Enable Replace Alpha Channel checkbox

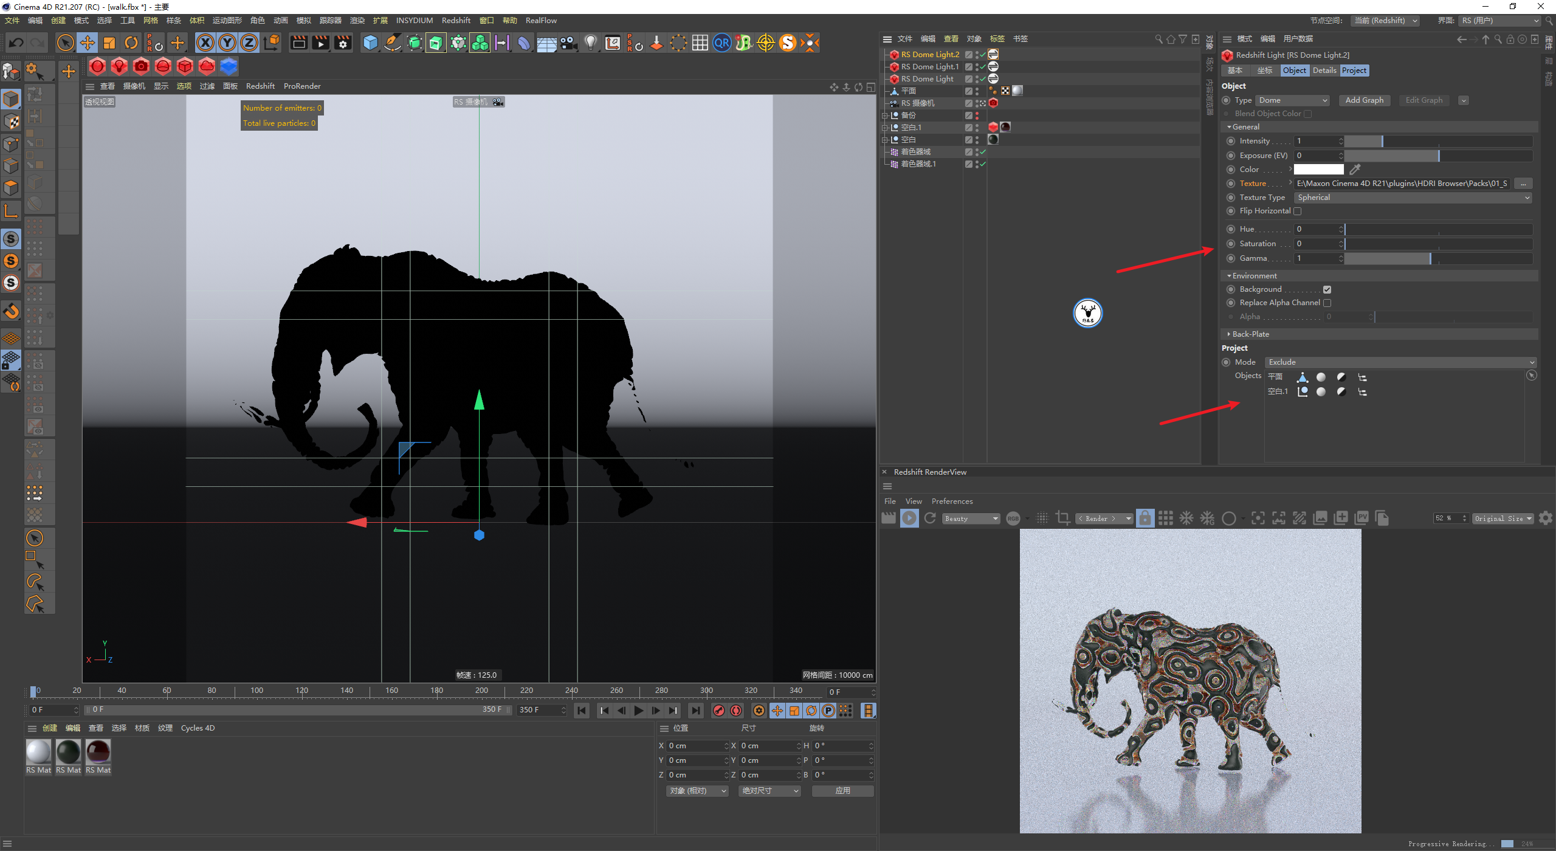click(1327, 303)
